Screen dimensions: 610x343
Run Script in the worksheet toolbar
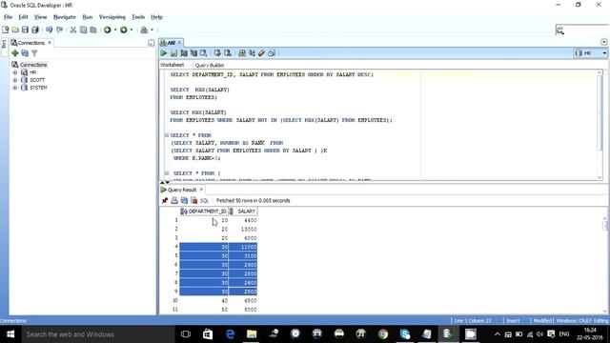coord(173,53)
